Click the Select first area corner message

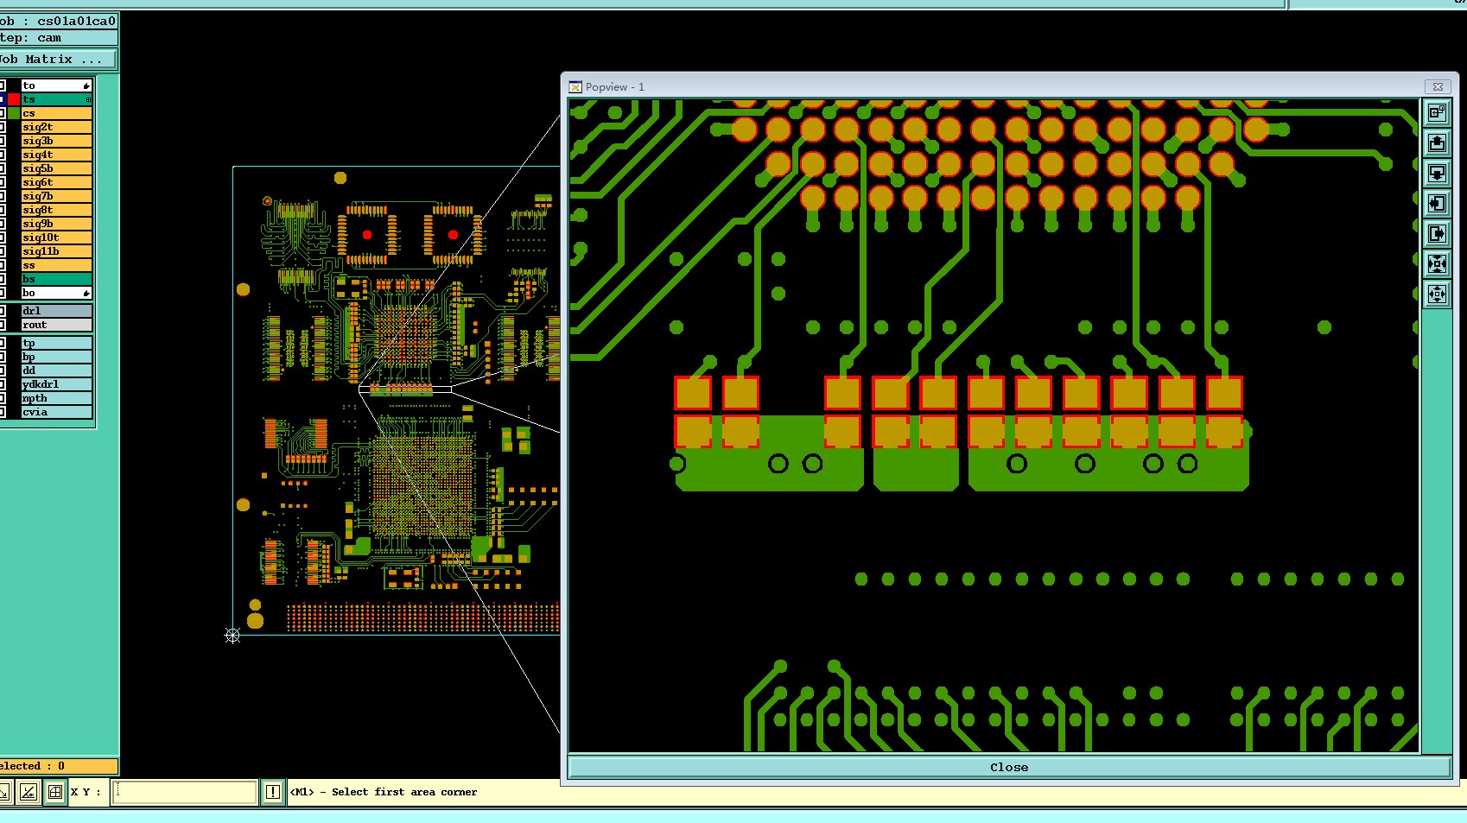[x=384, y=792]
